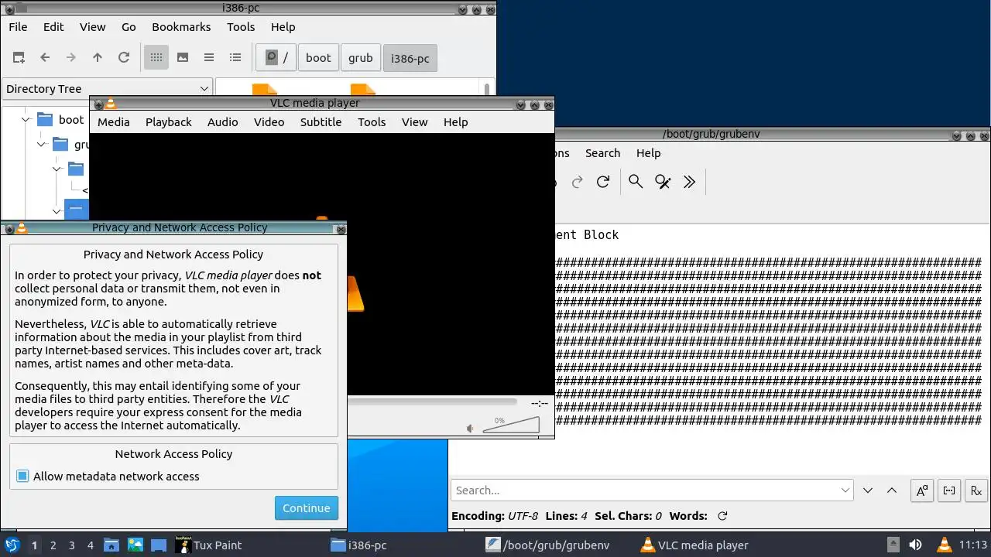Screen dimensions: 991x557
Task: Click /boot/grub/grubenv taskbar entry
Action: pos(548,545)
